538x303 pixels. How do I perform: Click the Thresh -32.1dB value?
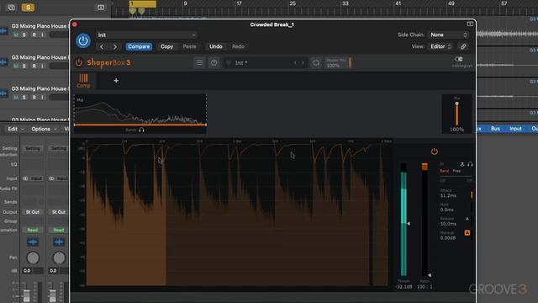pyautogui.click(x=403, y=286)
